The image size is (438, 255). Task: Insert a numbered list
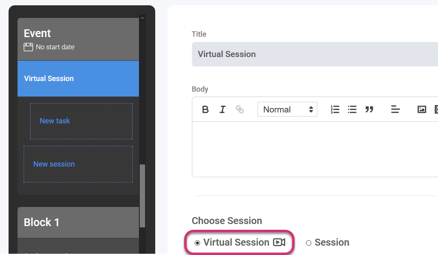[335, 110]
